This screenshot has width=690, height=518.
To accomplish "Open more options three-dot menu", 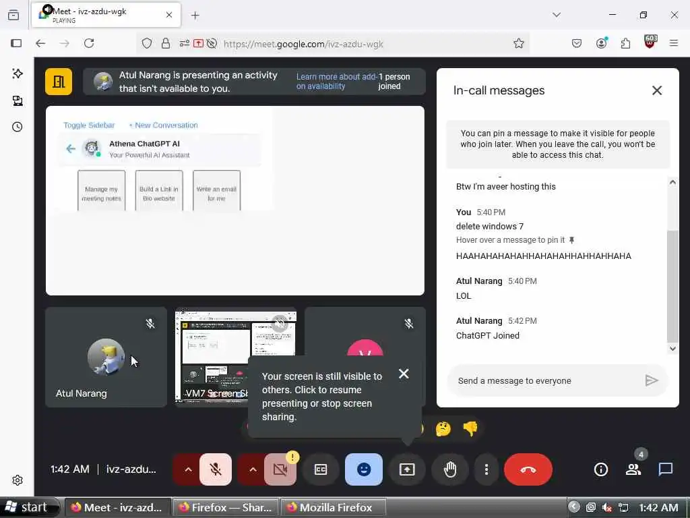I will [487, 469].
